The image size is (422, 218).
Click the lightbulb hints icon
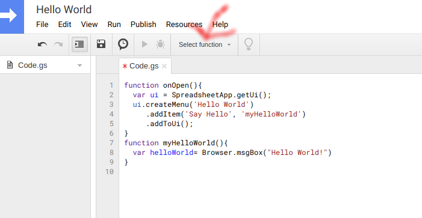pos(249,44)
